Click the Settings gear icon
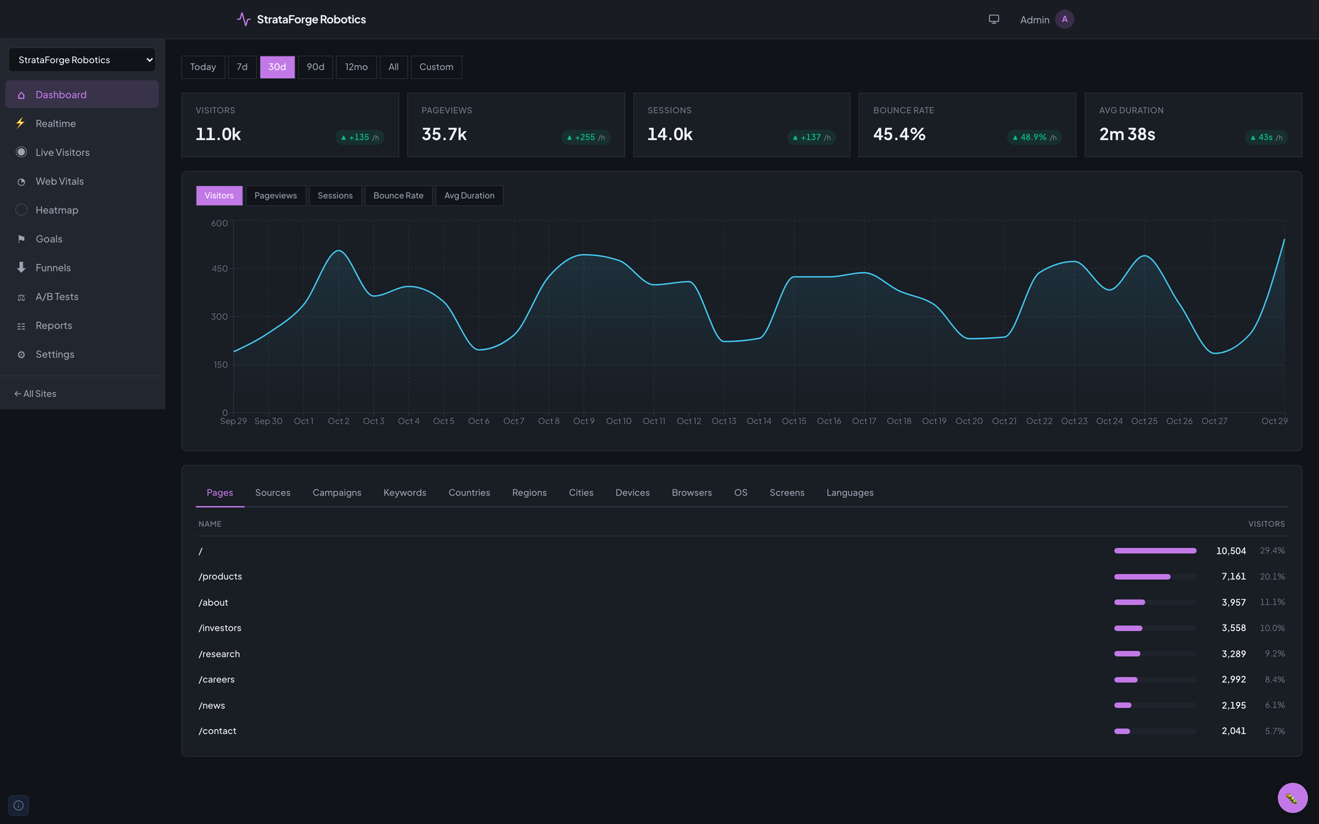1319x824 pixels. [x=21, y=354]
